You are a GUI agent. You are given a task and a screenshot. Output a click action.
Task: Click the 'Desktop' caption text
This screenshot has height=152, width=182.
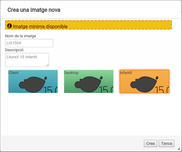71,73
